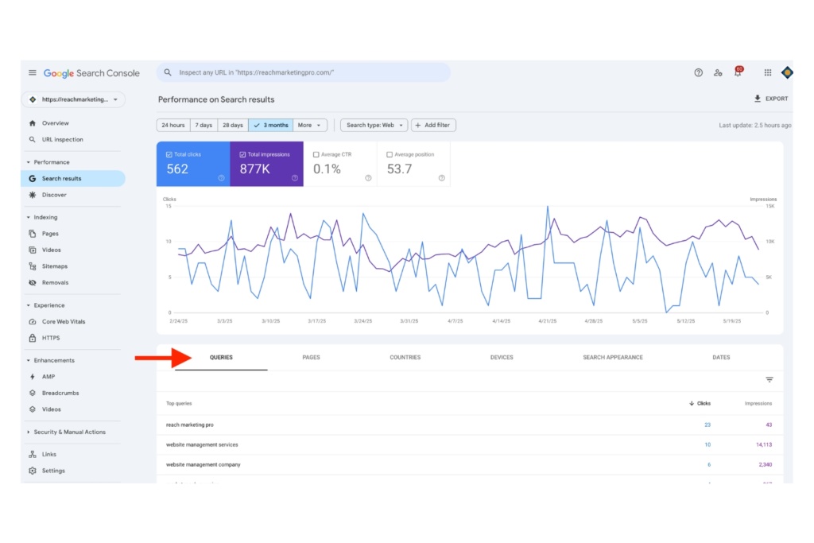Viewport: 814px width, 543px height.
Task: Select the 24 hours date range
Action: [x=172, y=125]
